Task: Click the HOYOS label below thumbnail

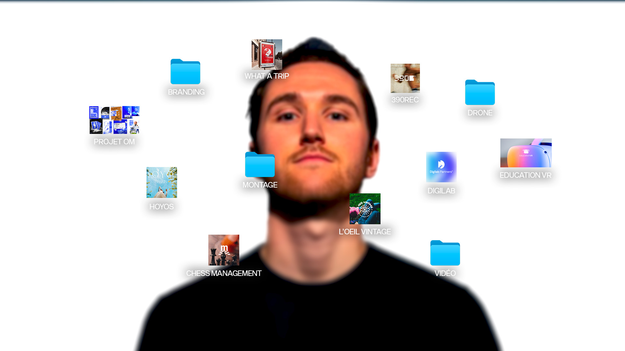Action: (x=161, y=207)
